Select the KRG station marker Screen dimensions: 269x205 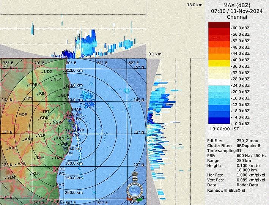click(7, 148)
